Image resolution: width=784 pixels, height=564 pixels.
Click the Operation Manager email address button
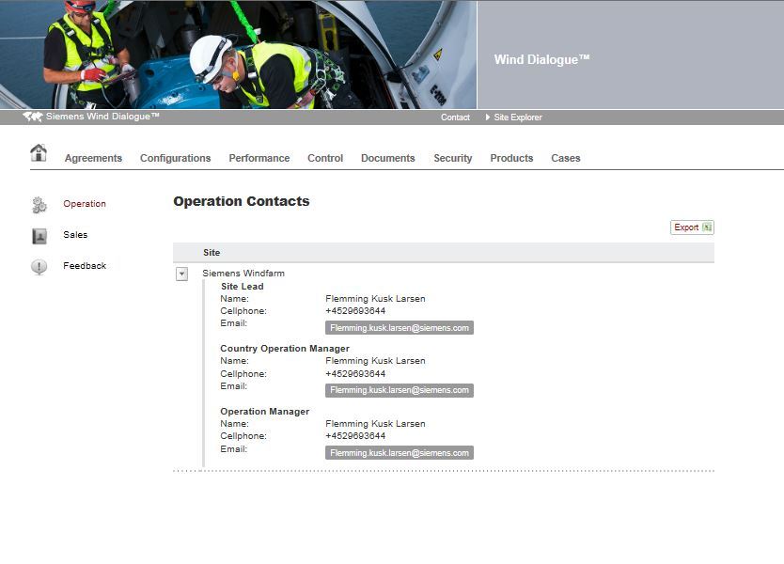pyautogui.click(x=400, y=453)
